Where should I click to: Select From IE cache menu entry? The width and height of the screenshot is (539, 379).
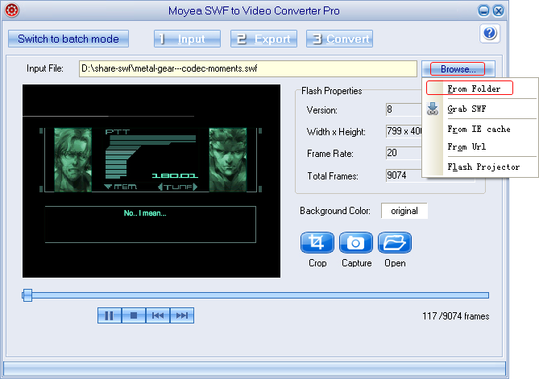[x=479, y=129]
